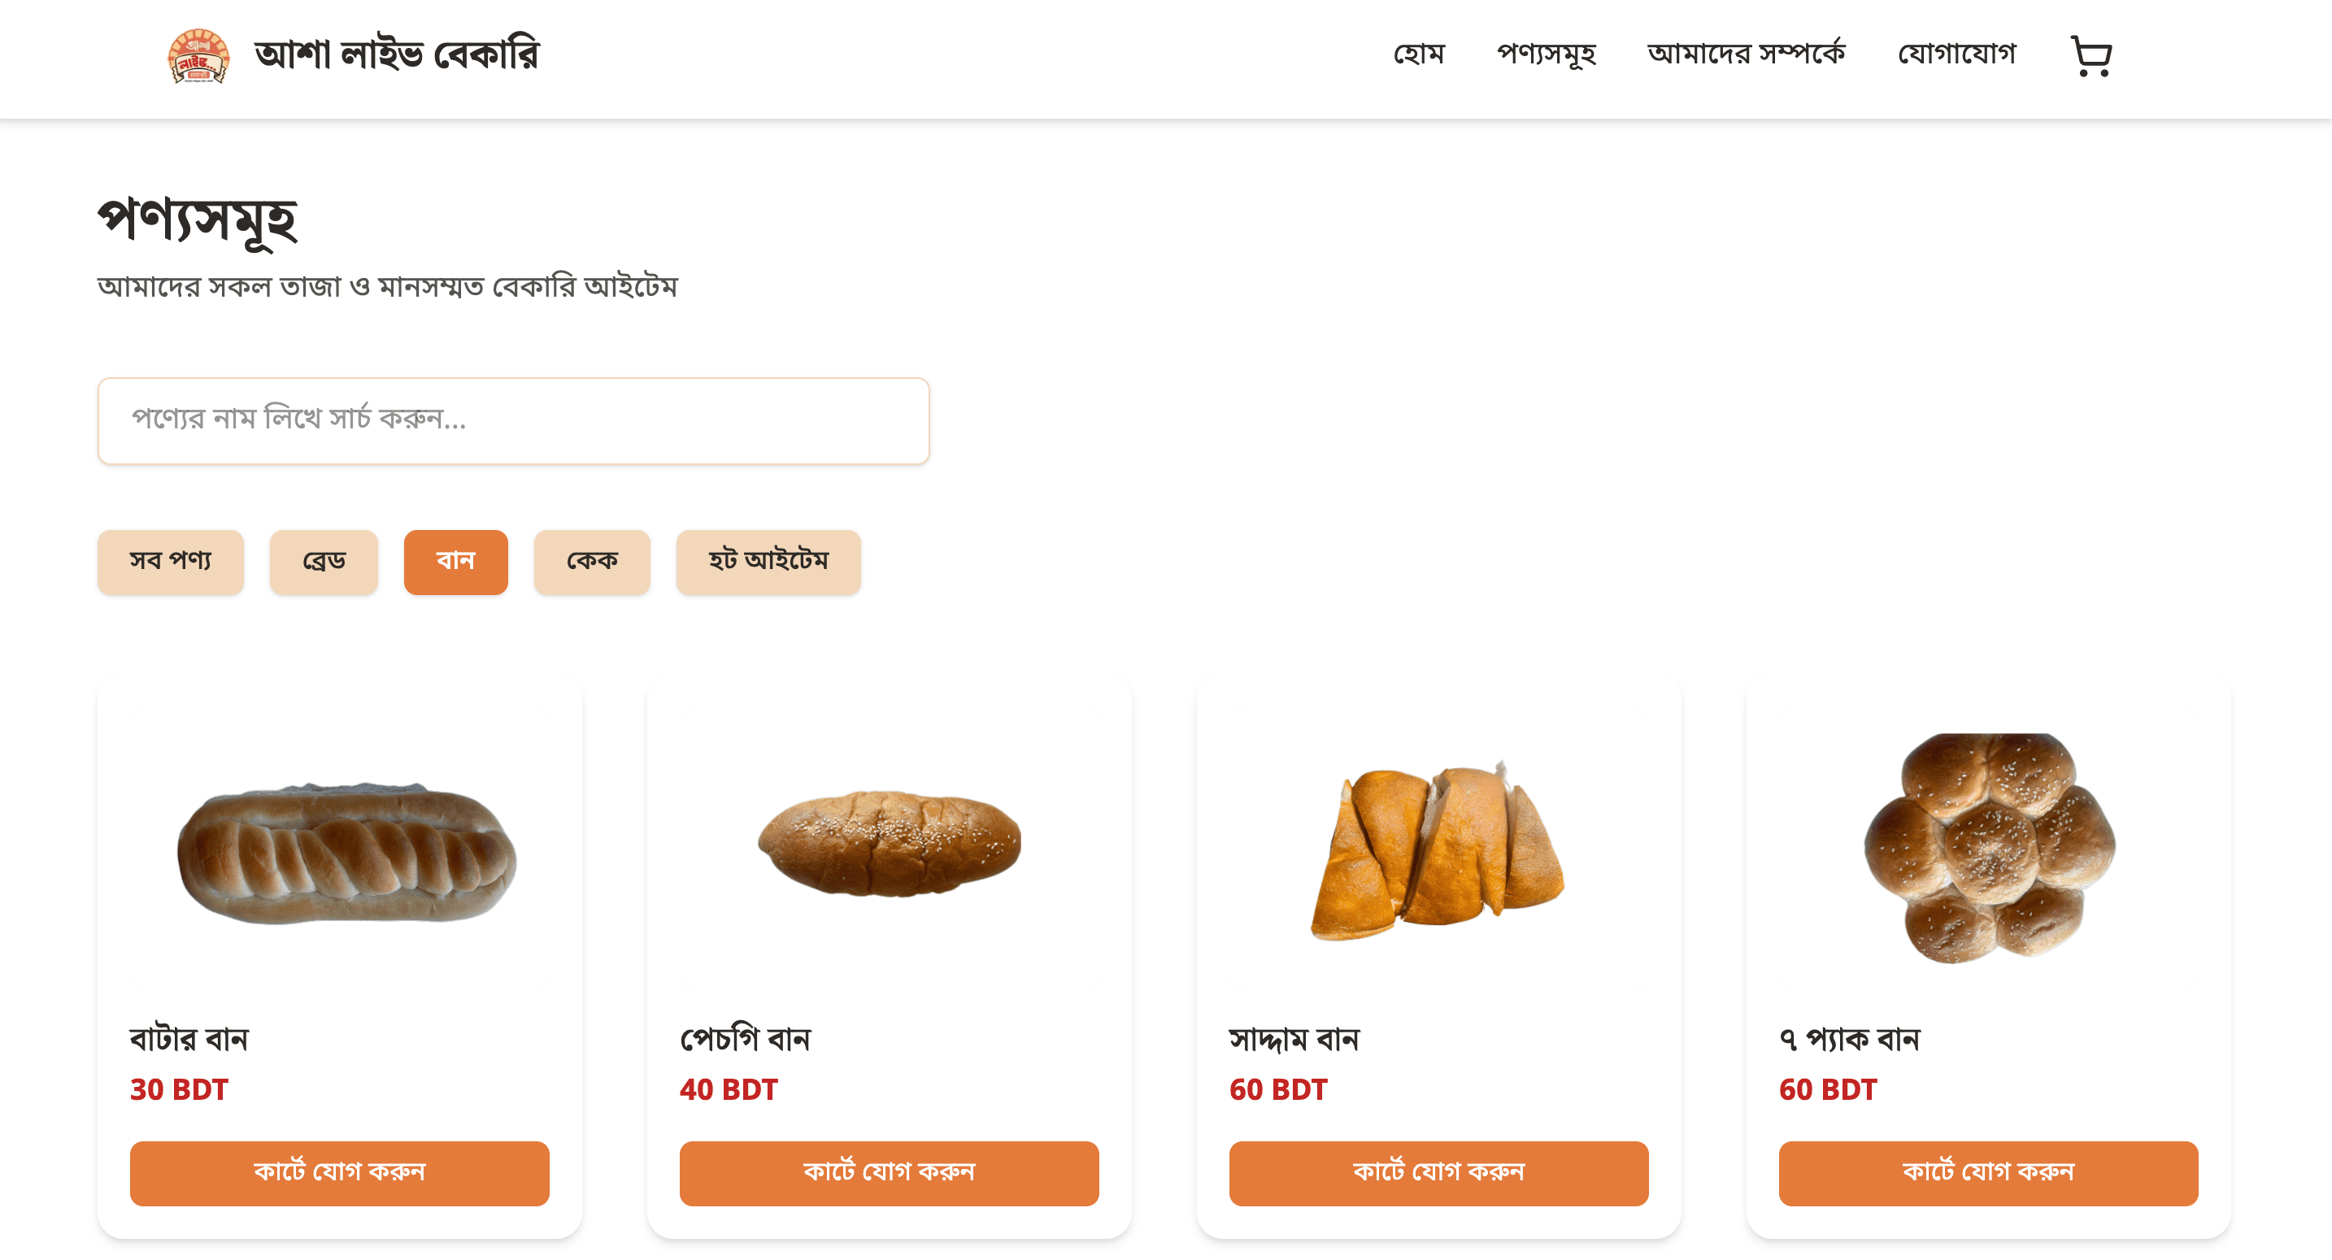2332x1260 pixels.
Task: Open the shopping cart icon
Action: [x=2091, y=56]
